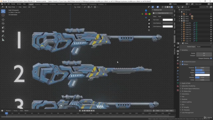The width and height of the screenshot is (213, 120).
Task: Open Dock Right dropdown
Action: (165, 16)
